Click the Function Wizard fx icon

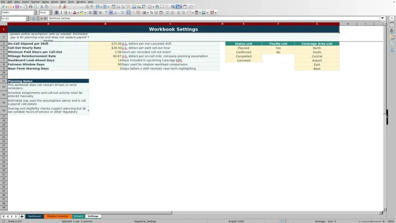(33, 18)
